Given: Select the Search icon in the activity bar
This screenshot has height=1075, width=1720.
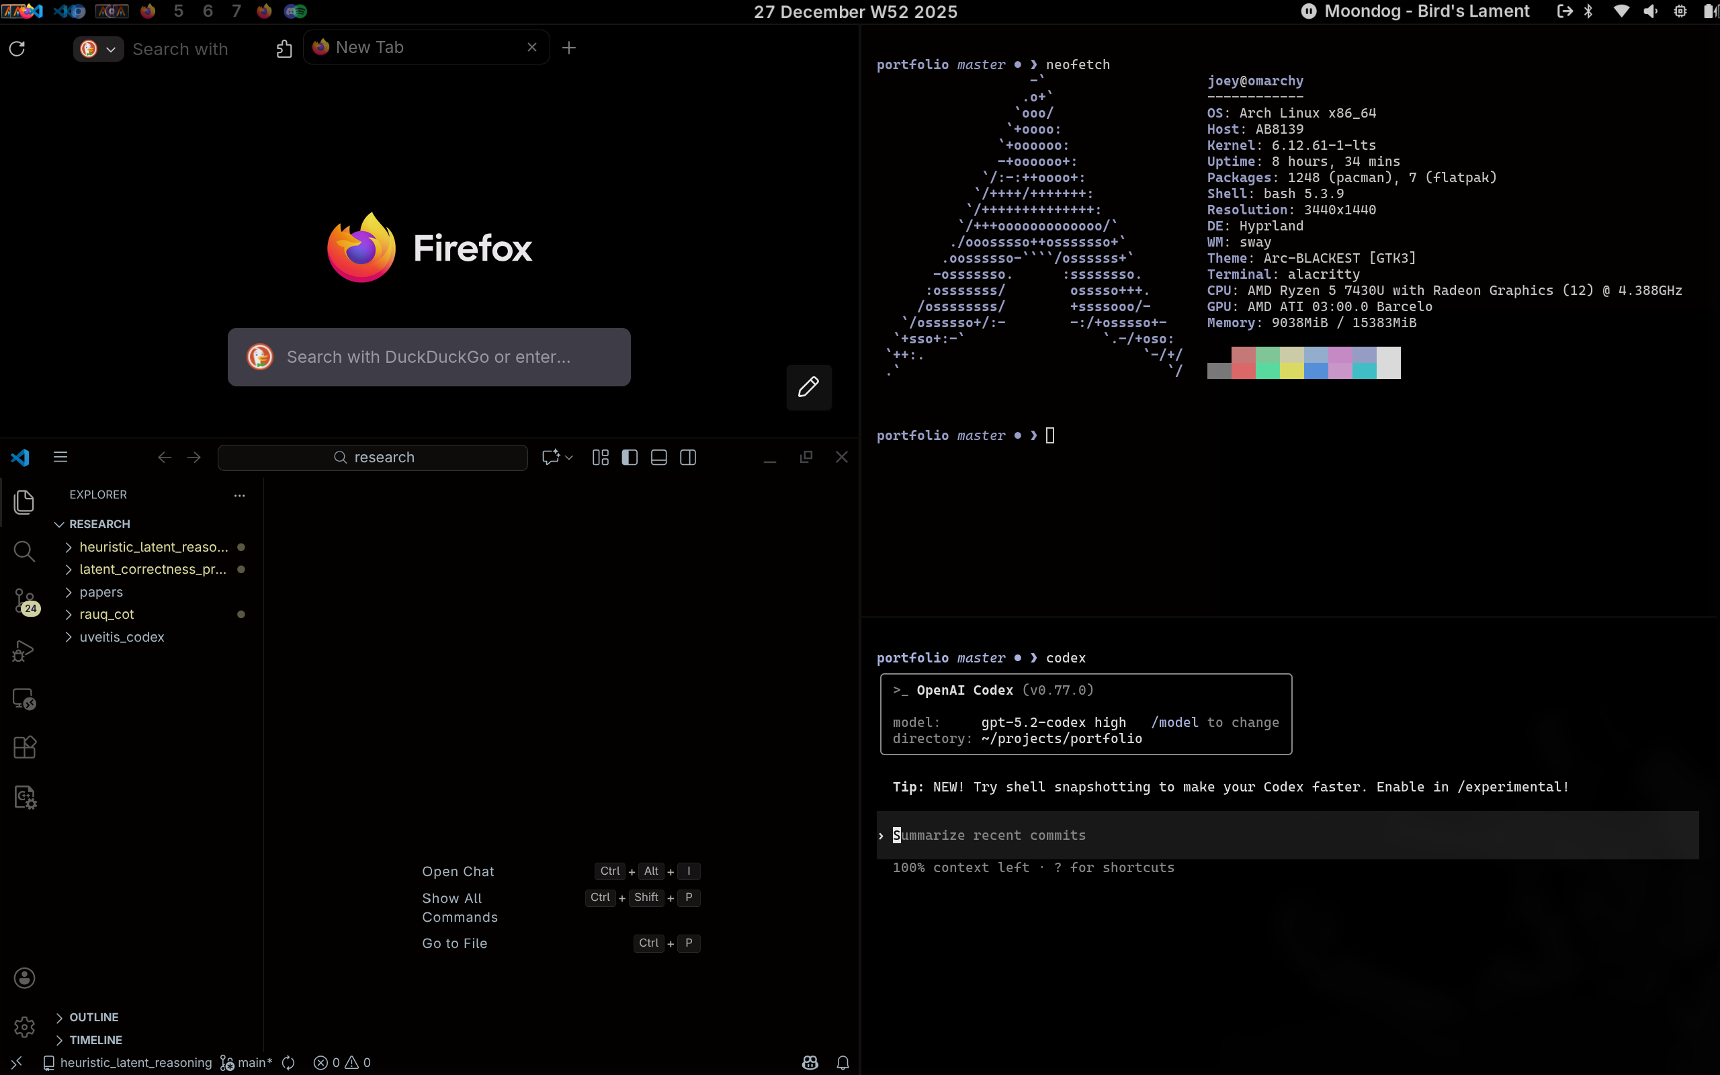Looking at the screenshot, I should click(24, 551).
